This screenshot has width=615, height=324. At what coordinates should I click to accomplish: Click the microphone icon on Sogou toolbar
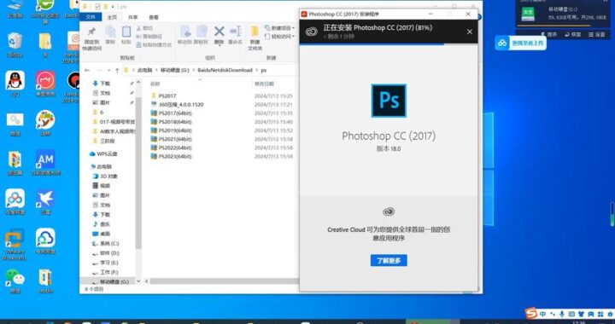click(562, 314)
